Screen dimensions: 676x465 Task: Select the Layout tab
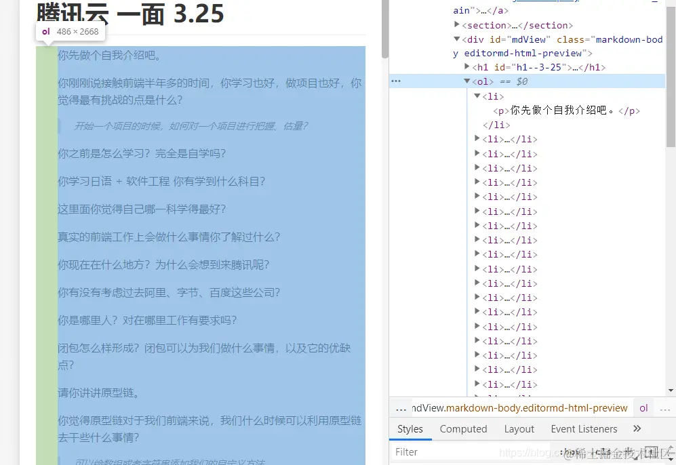pyautogui.click(x=519, y=428)
